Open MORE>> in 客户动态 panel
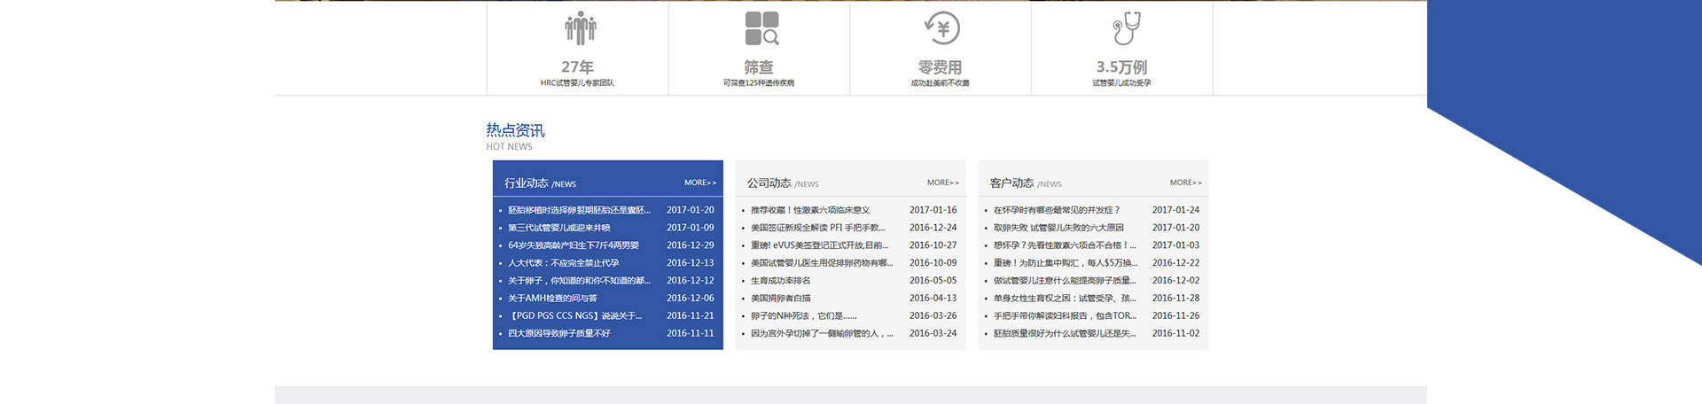This screenshot has height=404, width=1702. tap(1185, 183)
